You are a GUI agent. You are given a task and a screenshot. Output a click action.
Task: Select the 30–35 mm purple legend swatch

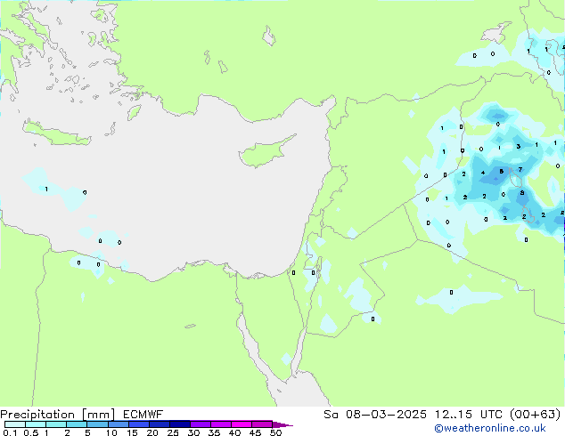(200, 424)
